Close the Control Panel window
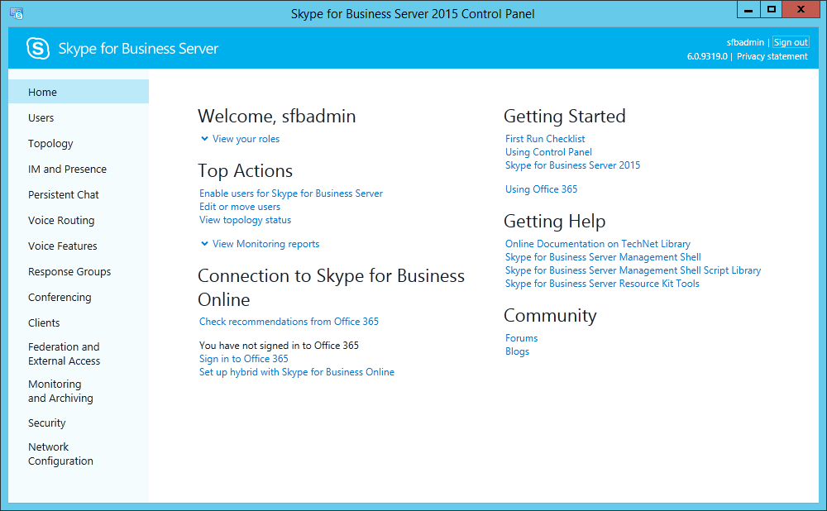The height and width of the screenshot is (511, 827). tap(801, 9)
